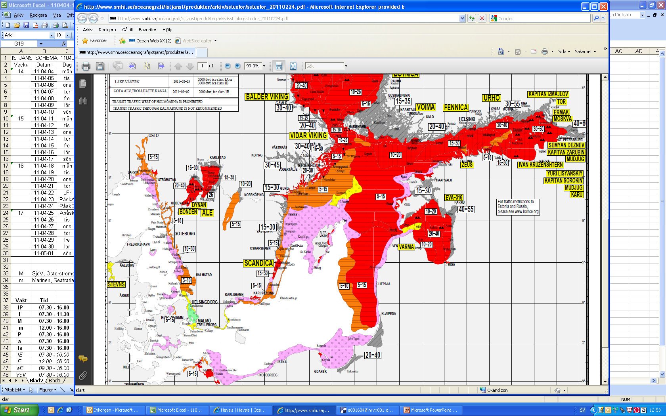Expand the Sida page menu dropdown
The width and height of the screenshot is (666, 416).
pyautogui.click(x=564, y=52)
